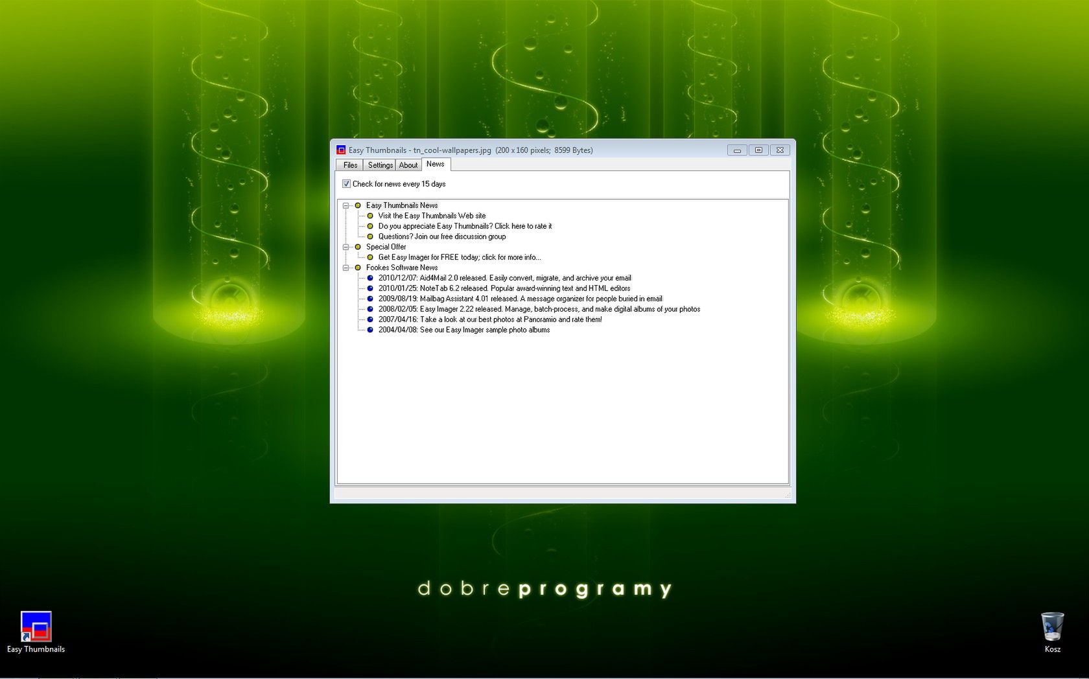Screen dimensions: 1089x679
Task: Click the blue bullet for the 2010/01/25 NoteTab entry
Action: [x=370, y=288]
